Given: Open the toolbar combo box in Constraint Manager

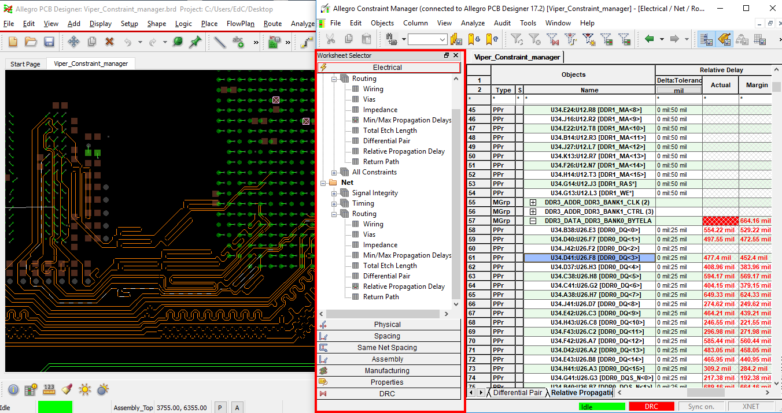Looking at the screenshot, I should 427,39.
